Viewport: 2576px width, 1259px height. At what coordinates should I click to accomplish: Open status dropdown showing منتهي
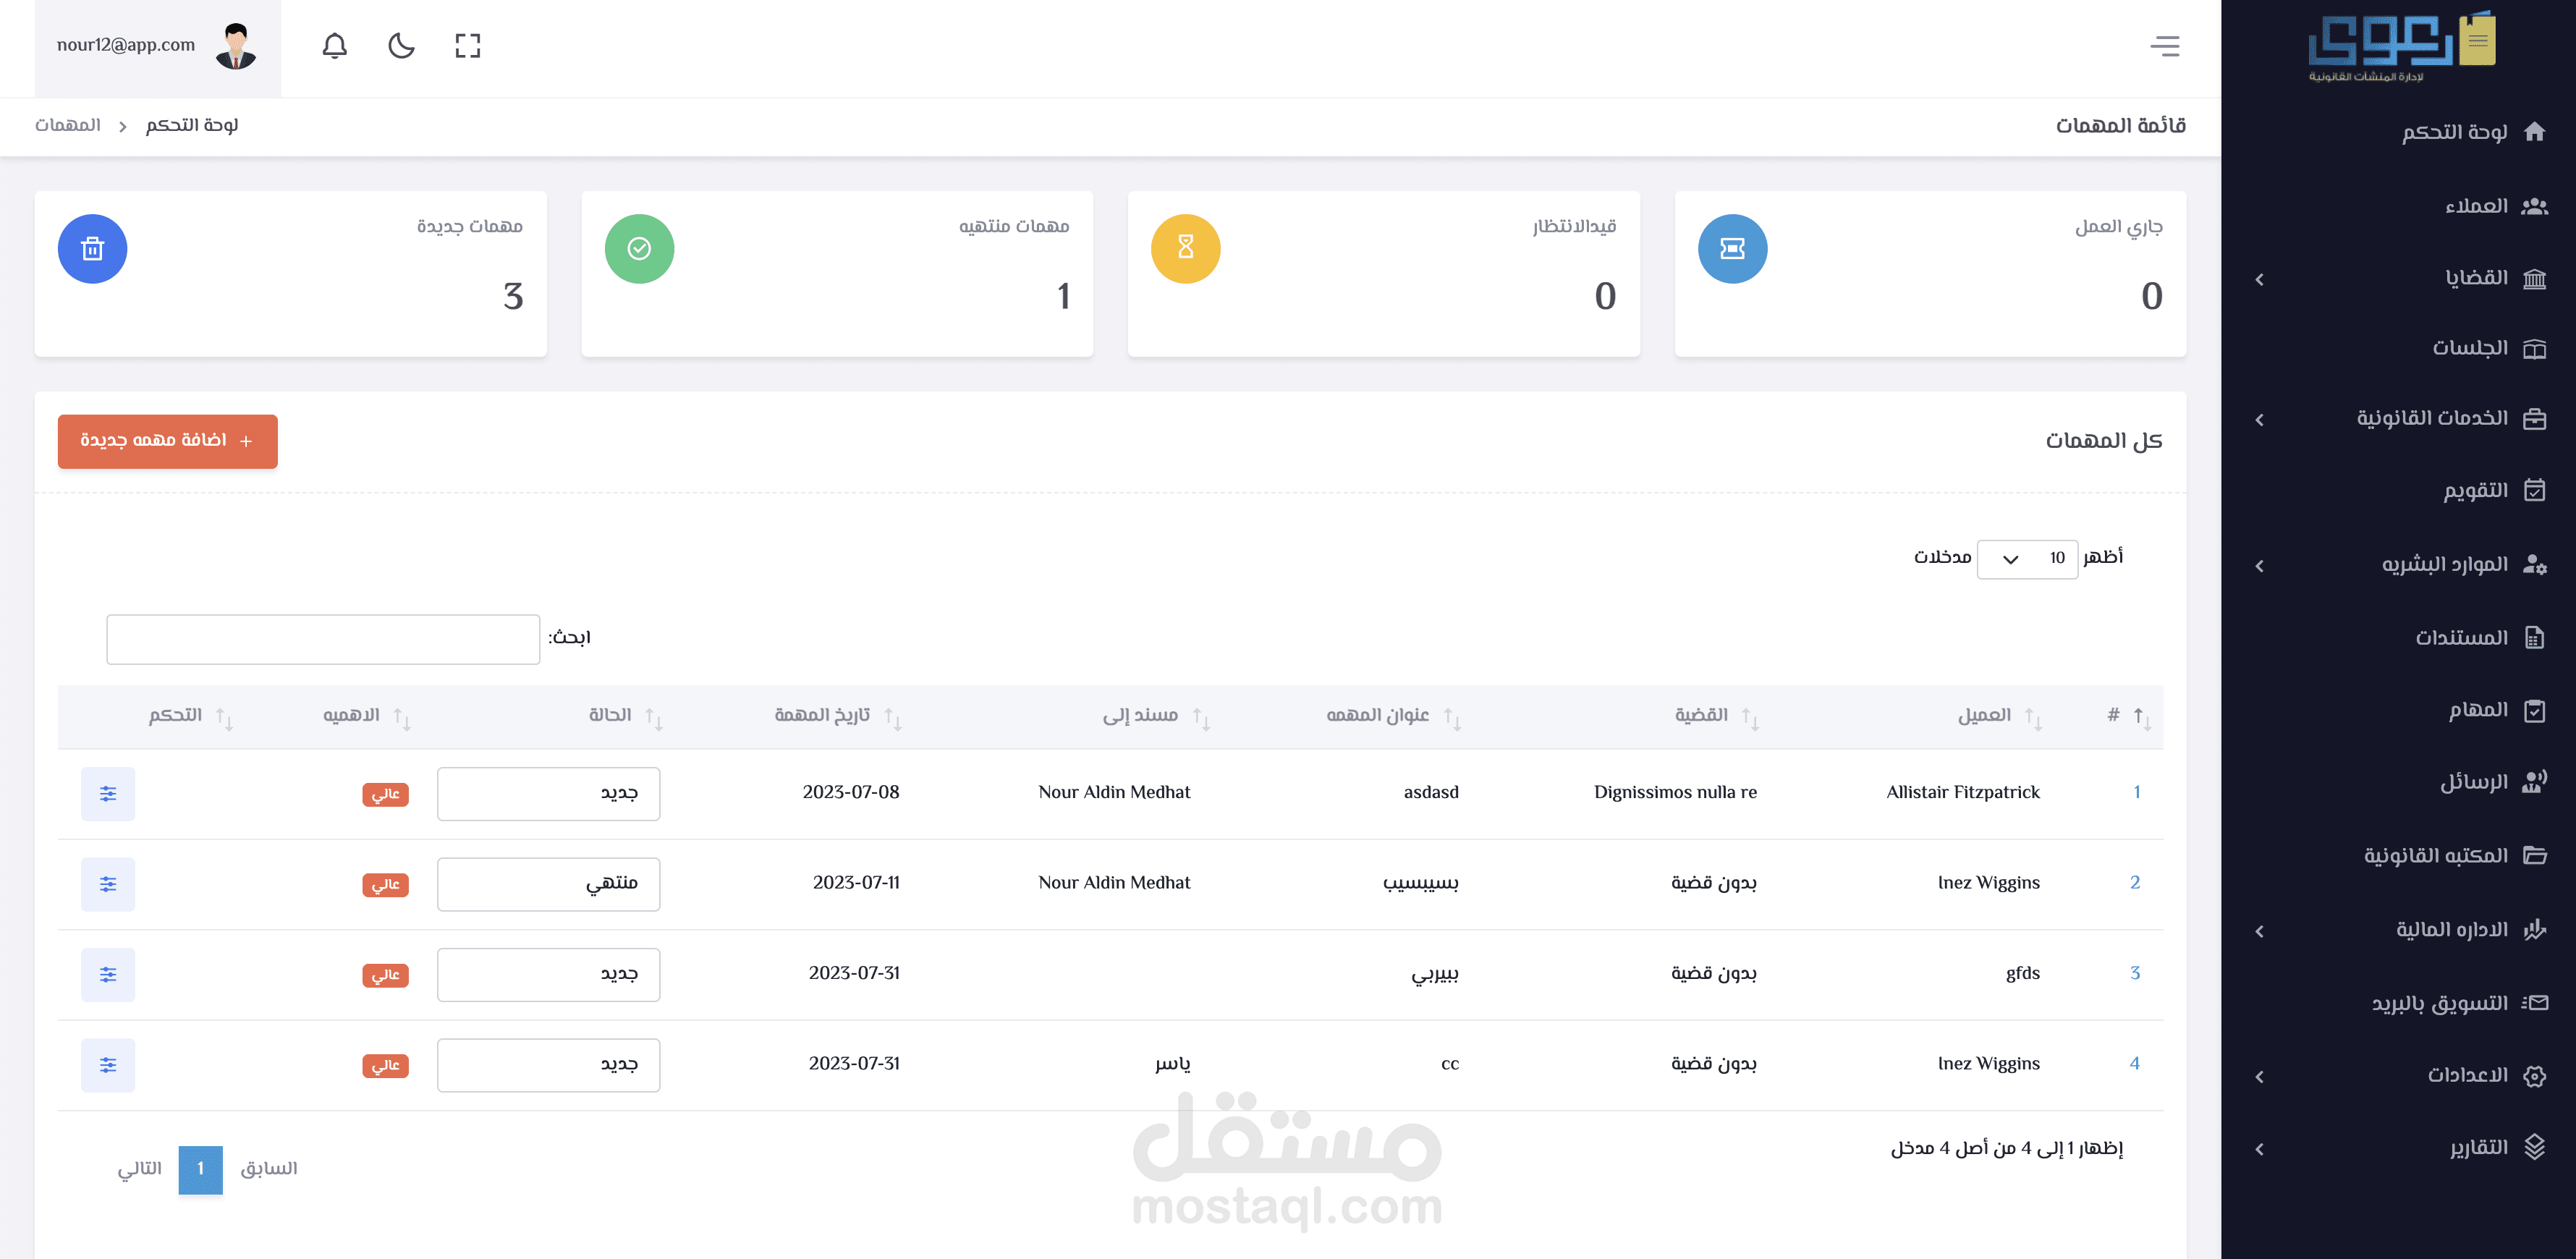548,883
